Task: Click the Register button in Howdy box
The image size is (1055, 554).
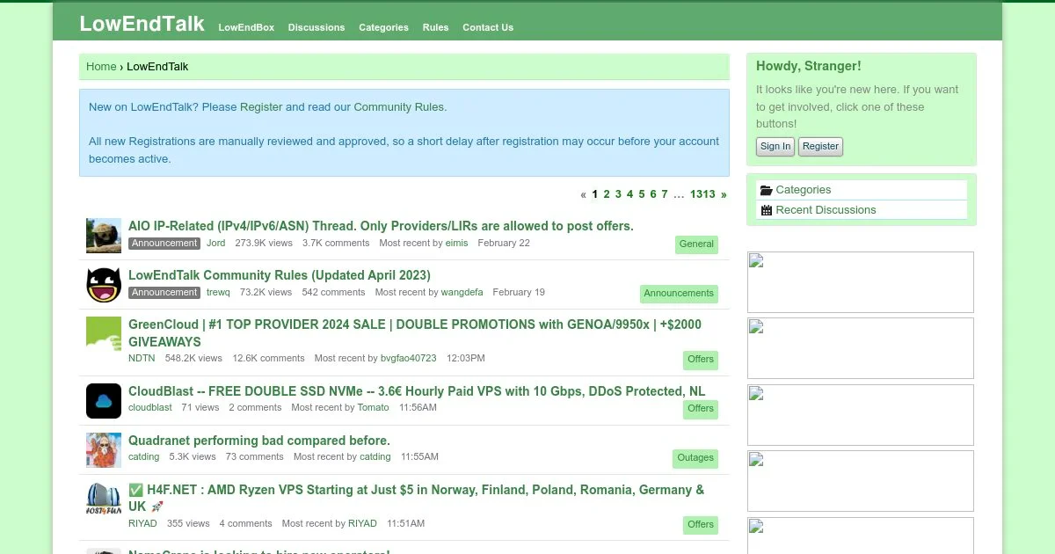Action: click(820, 147)
